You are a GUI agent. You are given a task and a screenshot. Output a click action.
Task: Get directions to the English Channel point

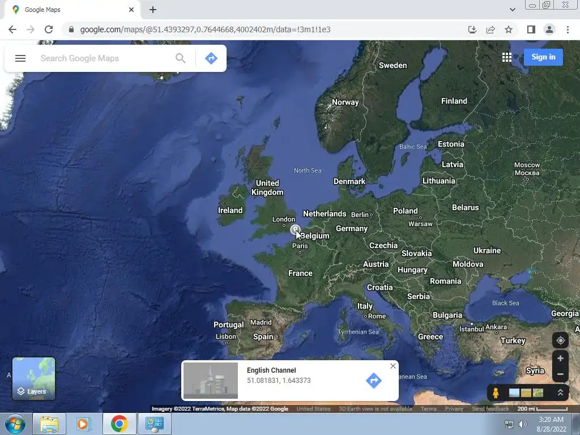[x=374, y=381]
